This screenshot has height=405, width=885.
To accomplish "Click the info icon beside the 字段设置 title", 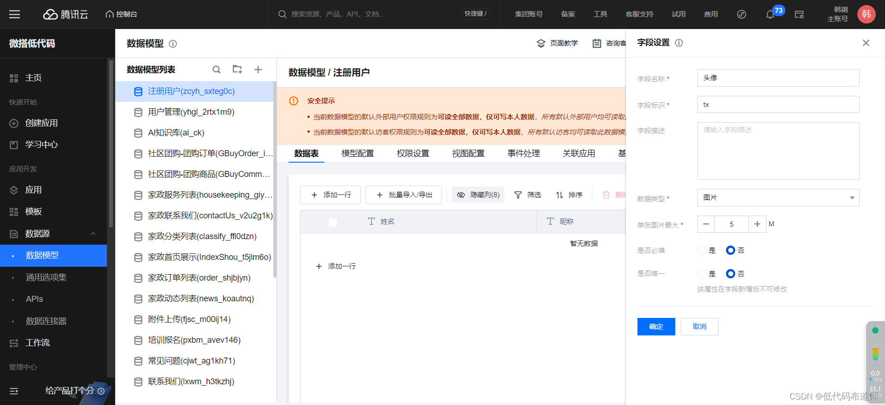I will click(x=679, y=43).
